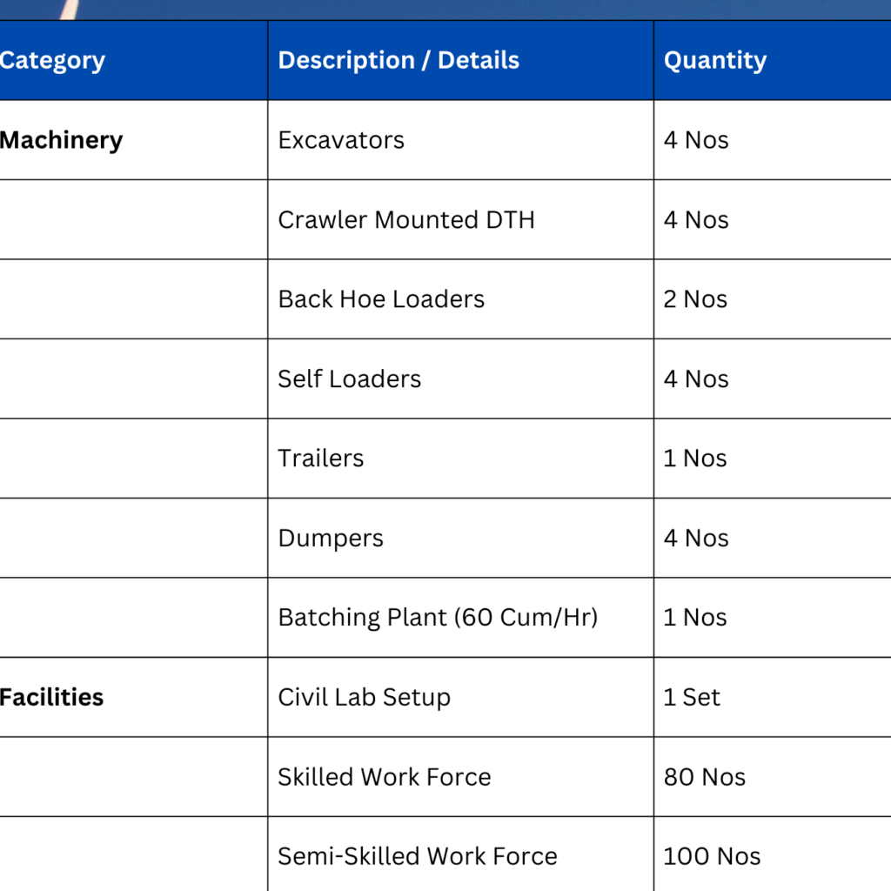The width and height of the screenshot is (891, 891).
Task: Select the Crawler Mounted DTH cell
Action: (406, 220)
